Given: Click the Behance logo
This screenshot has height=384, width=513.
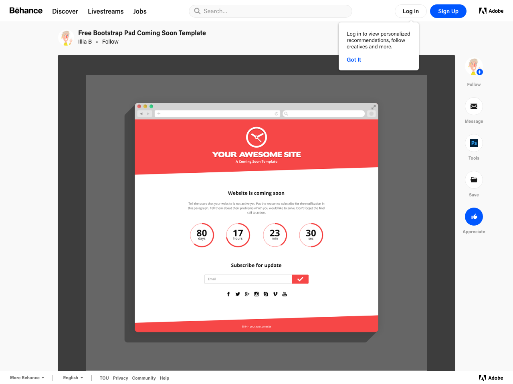Looking at the screenshot, I should tap(26, 11).
